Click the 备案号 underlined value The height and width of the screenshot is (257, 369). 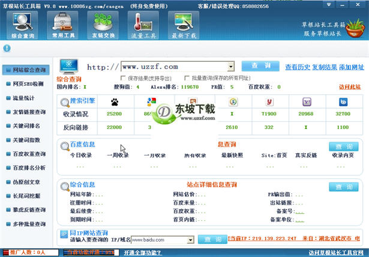click(x=300, y=211)
